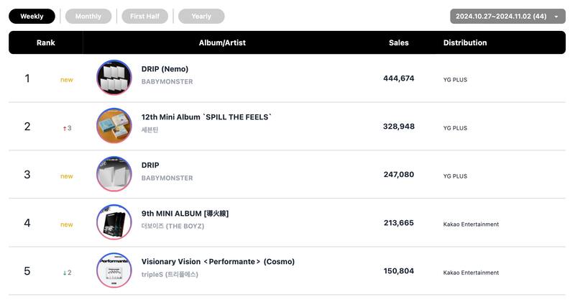The width and height of the screenshot is (575, 300).
Task: Click the DRIP (Nemo) album title
Action: coord(165,69)
